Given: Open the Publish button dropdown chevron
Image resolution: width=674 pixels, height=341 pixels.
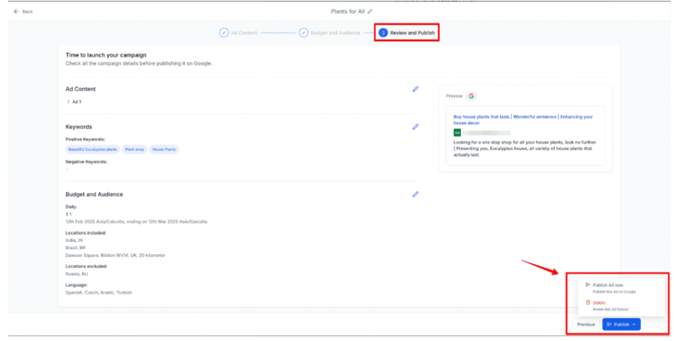Looking at the screenshot, I should 634,324.
